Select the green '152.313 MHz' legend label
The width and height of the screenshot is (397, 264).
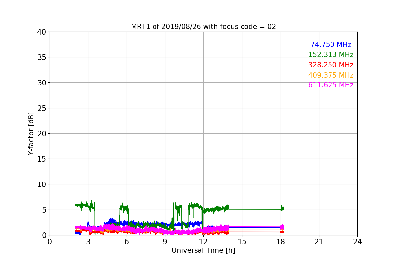point(331,55)
